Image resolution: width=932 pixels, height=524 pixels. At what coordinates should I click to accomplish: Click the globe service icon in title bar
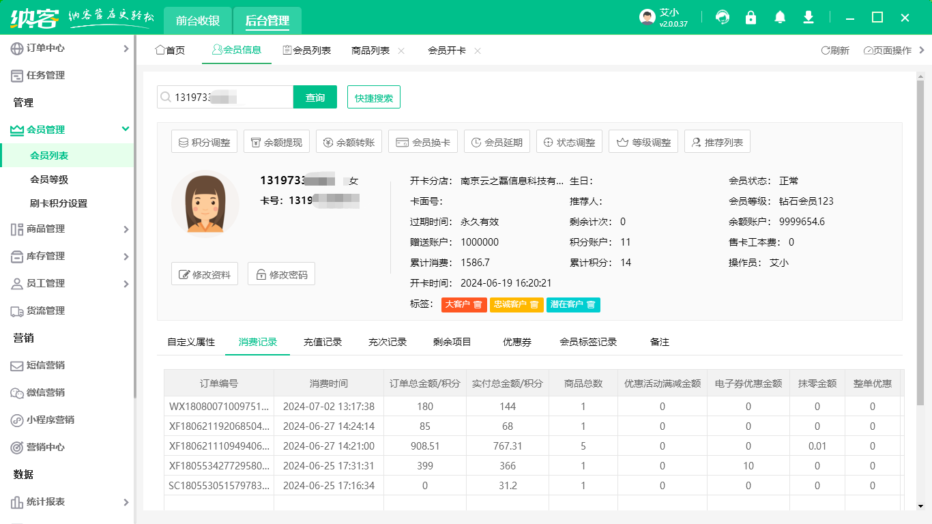(x=723, y=17)
